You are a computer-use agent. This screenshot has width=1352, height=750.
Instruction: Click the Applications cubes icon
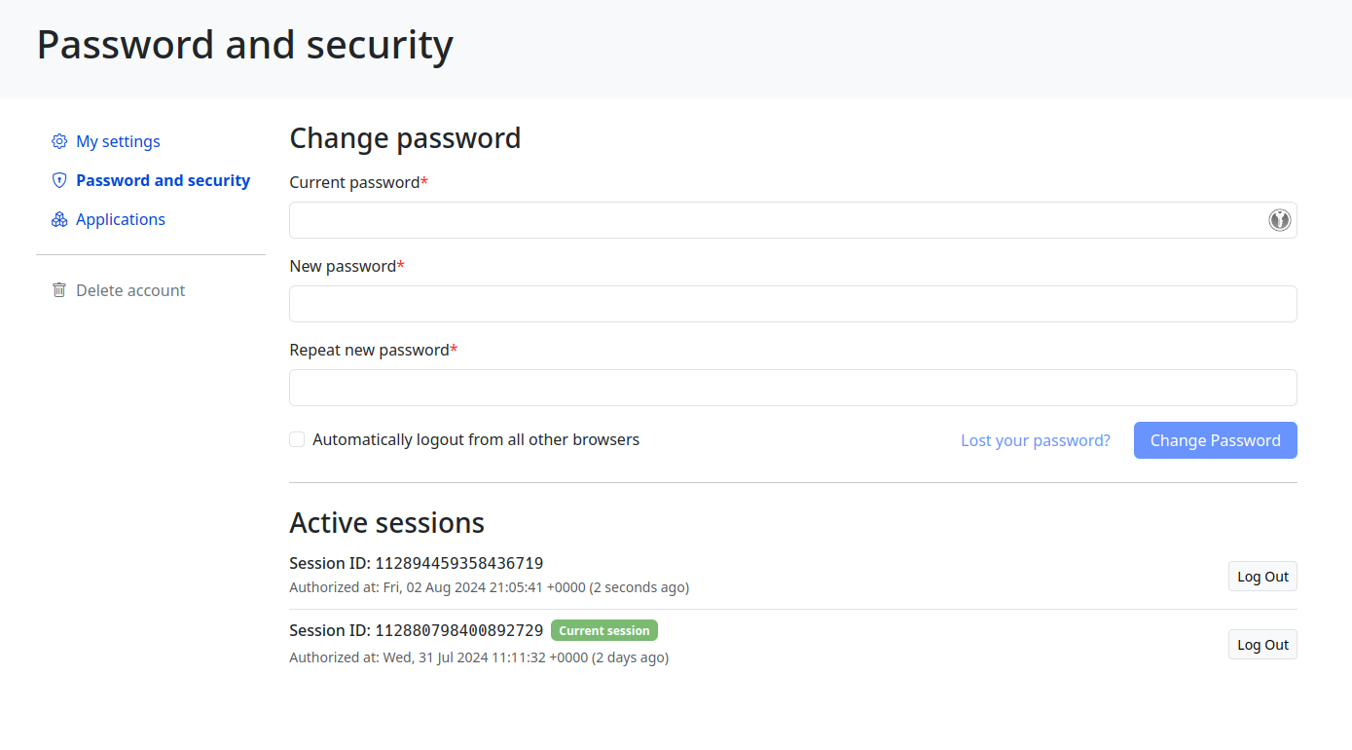tap(59, 219)
